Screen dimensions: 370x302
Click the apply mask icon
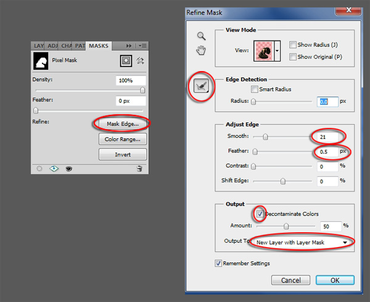[x=54, y=168]
